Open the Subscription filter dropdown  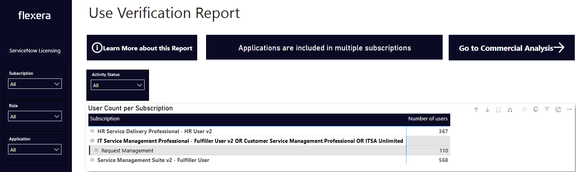[x=35, y=84]
